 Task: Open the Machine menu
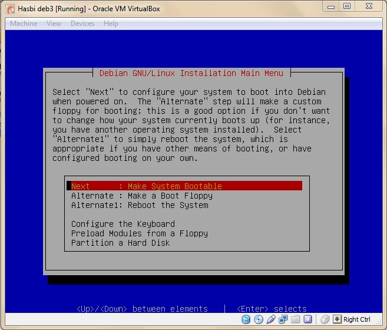(x=24, y=24)
